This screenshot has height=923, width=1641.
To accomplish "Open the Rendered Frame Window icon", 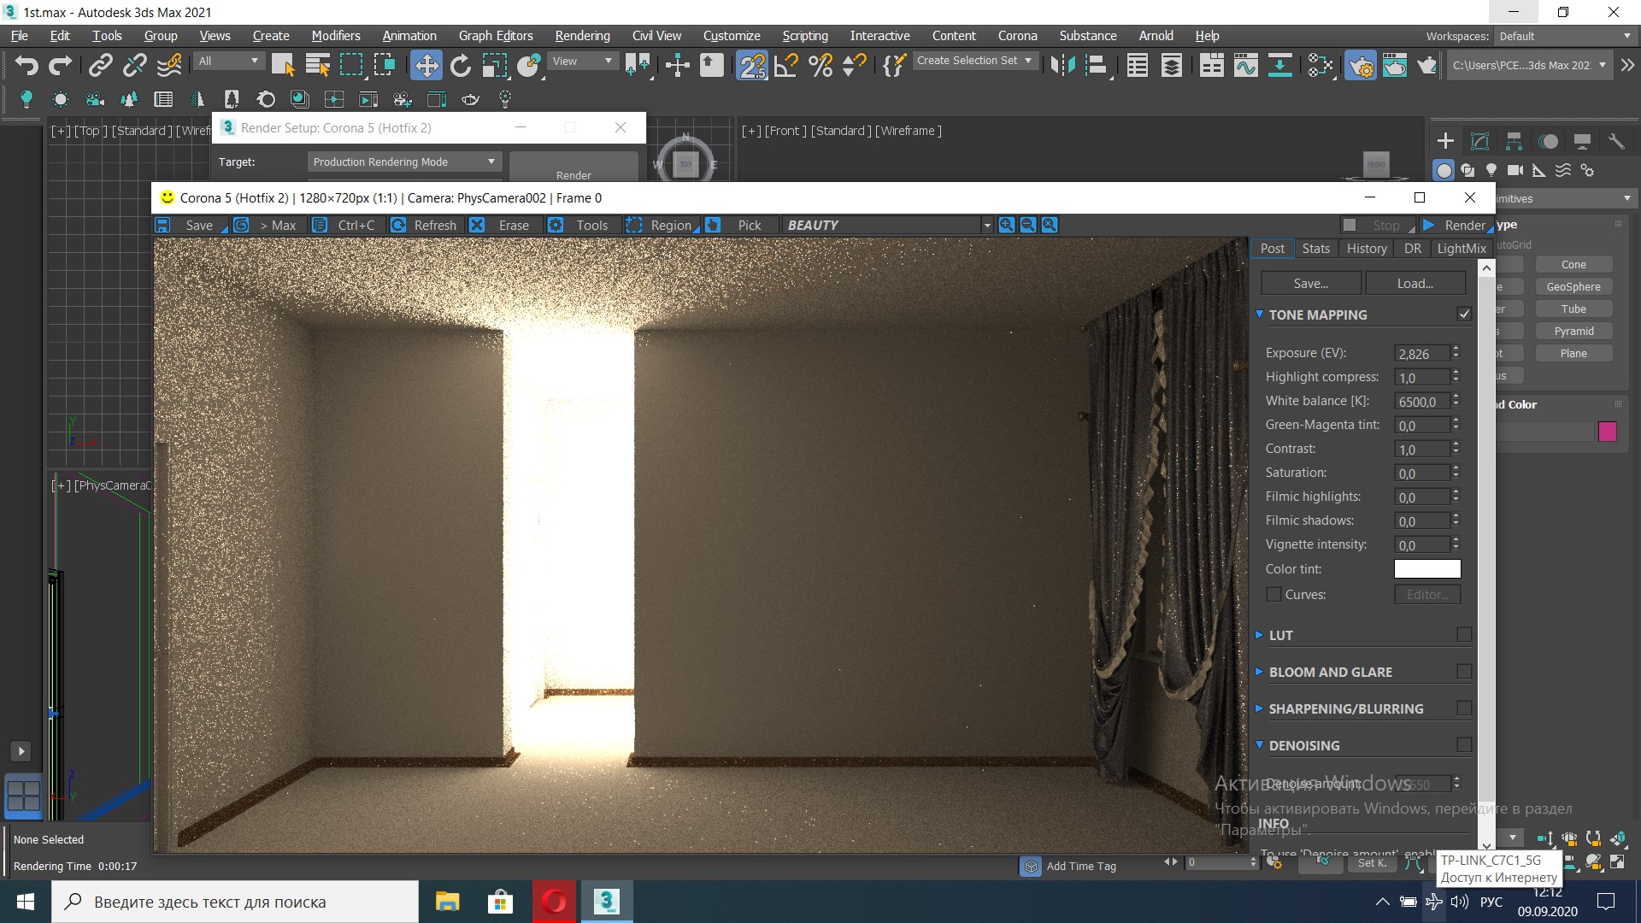I will click(1395, 65).
